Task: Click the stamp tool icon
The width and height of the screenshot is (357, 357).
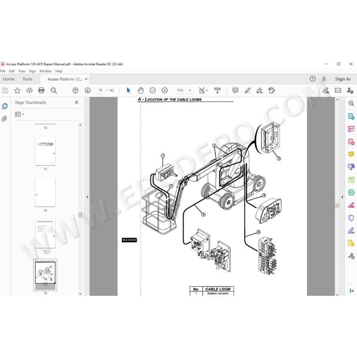Action: (x=272, y=90)
